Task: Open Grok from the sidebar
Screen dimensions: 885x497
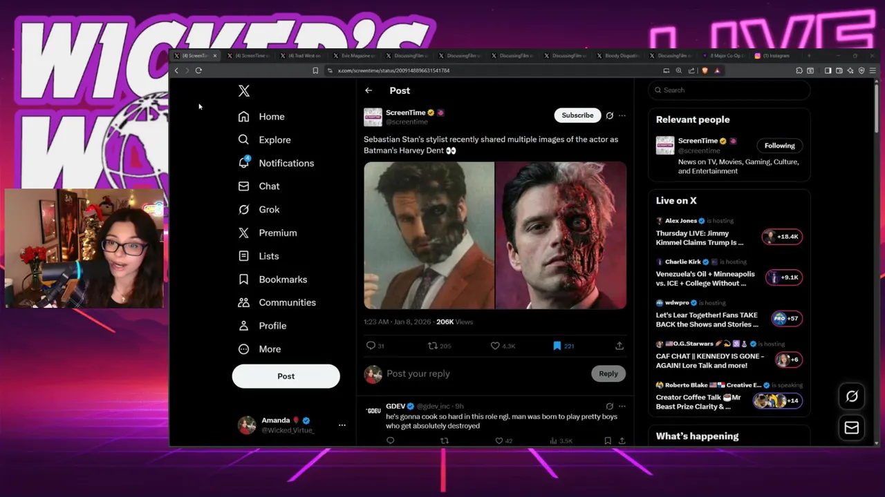Action: coord(259,209)
